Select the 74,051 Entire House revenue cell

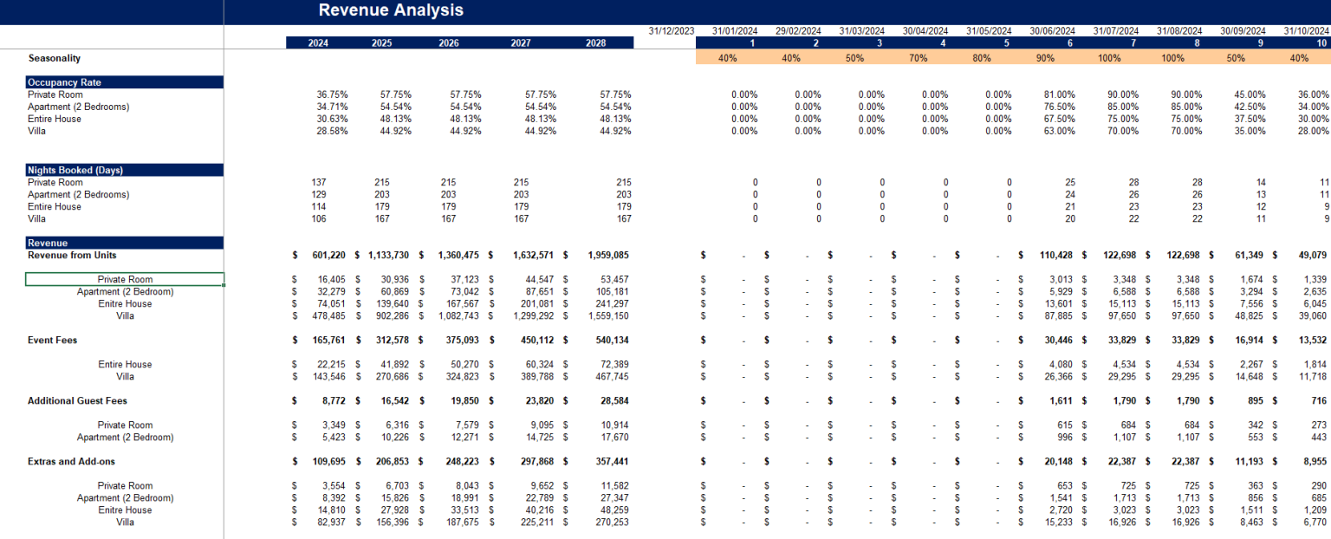(333, 304)
